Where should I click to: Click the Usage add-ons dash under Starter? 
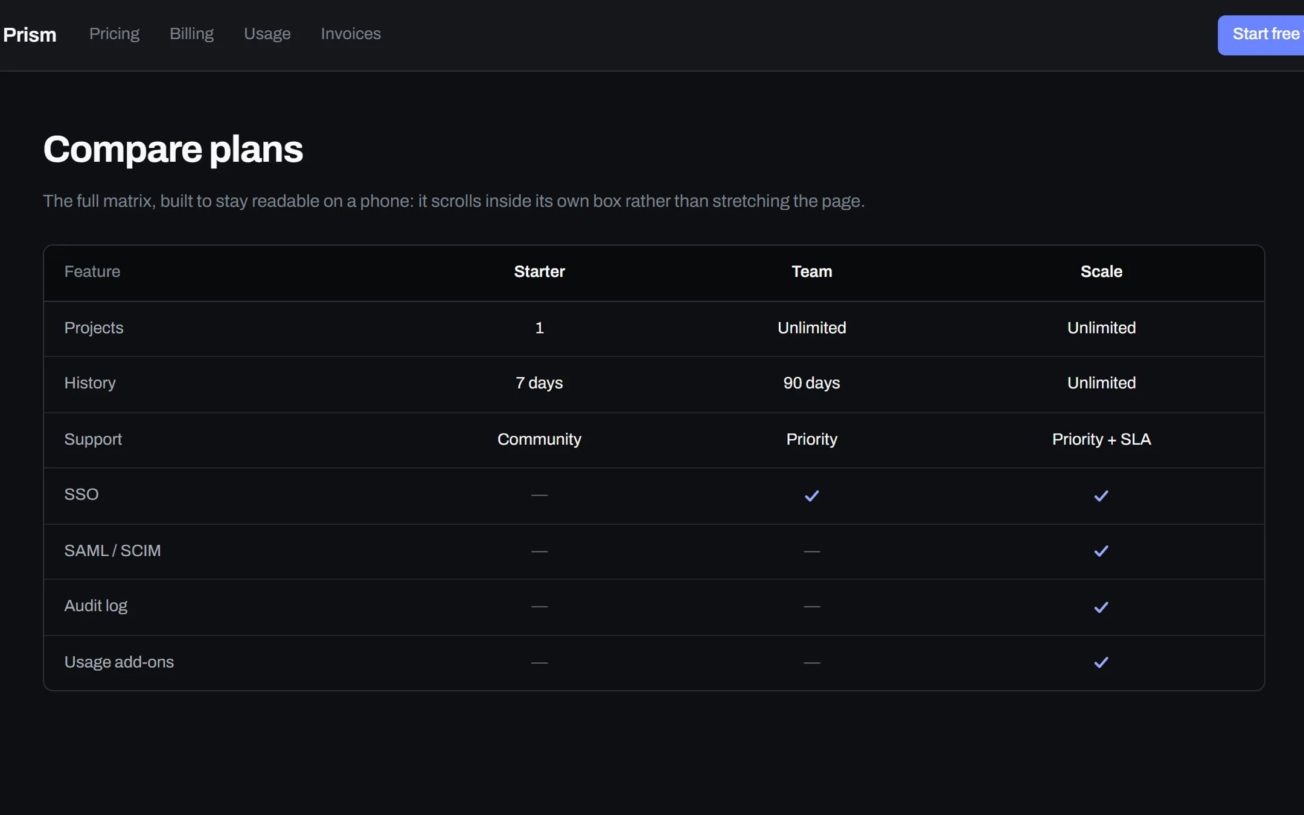coord(539,663)
